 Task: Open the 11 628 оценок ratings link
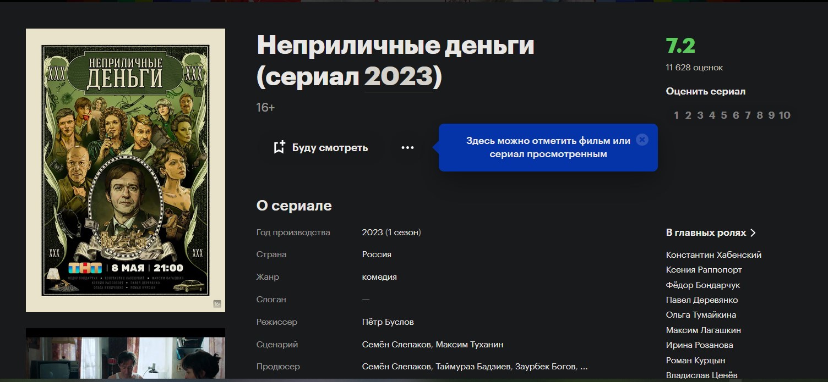[x=694, y=68]
